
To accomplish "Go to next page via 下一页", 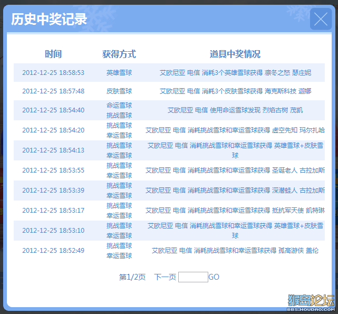I will [165, 277].
